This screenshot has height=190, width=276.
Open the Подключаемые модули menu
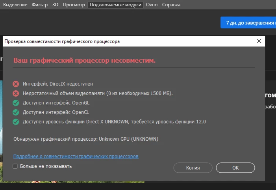(x=115, y=5)
